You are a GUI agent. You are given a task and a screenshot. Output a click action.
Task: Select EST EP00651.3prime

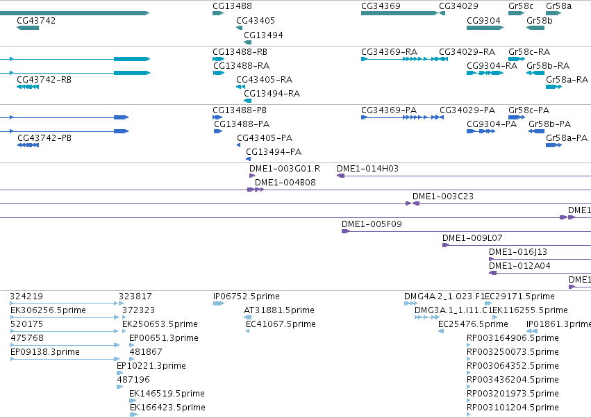164,338
